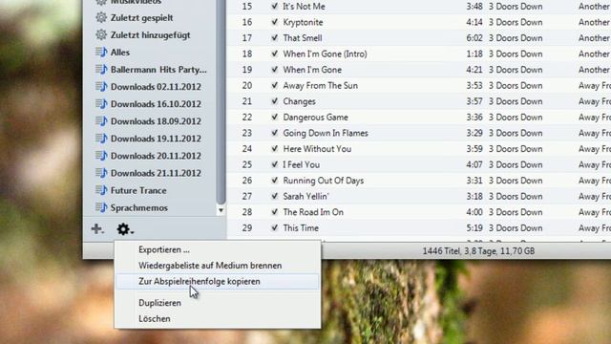611x344 pixels.
Task: Select the Sprachmemos playlist
Action: [x=139, y=207]
